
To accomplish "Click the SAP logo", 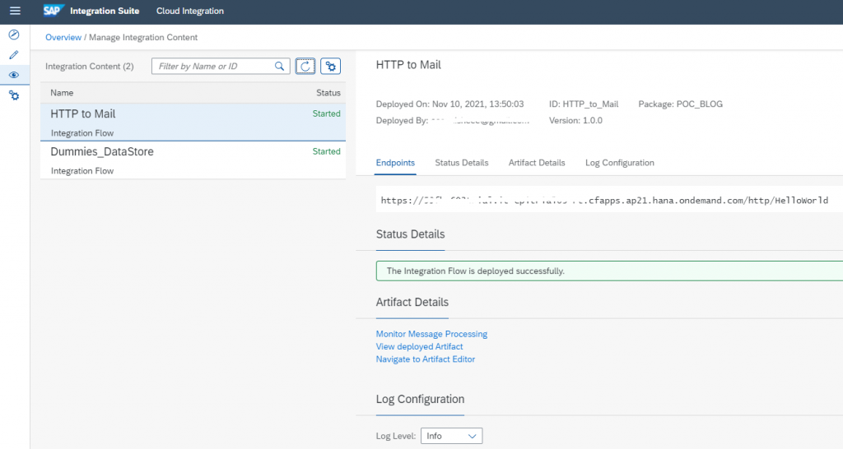I will point(54,11).
